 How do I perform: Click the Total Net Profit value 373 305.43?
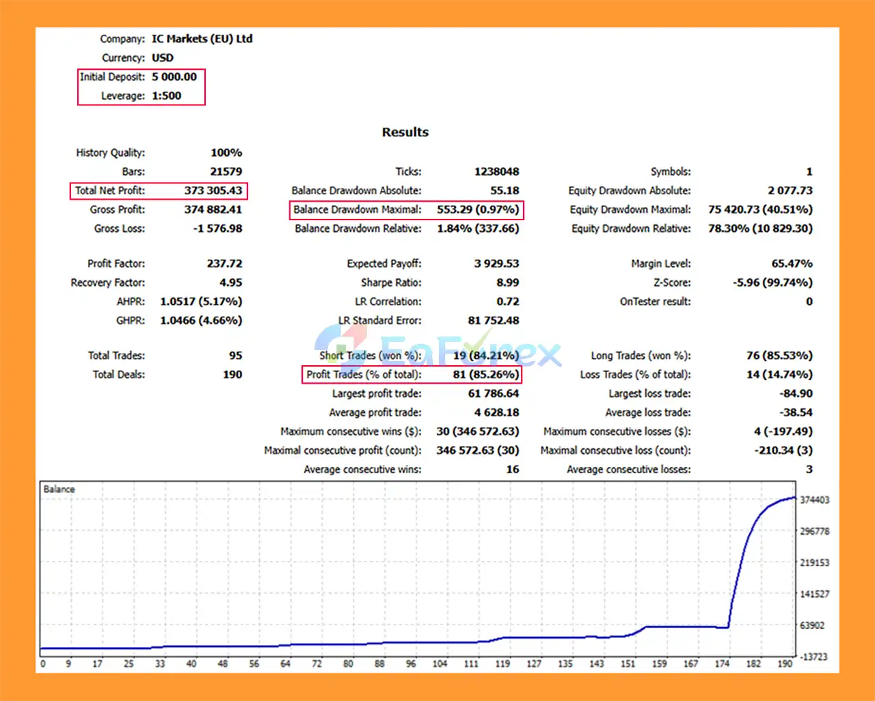click(x=213, y=191)
